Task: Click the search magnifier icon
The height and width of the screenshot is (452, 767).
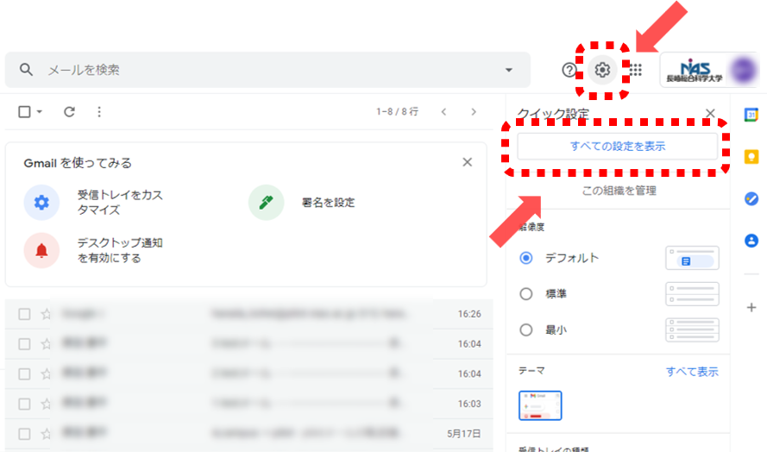Action: tap(26, 70)
